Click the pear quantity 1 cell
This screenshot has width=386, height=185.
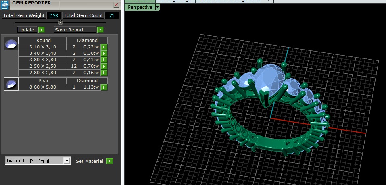(73, 87)
